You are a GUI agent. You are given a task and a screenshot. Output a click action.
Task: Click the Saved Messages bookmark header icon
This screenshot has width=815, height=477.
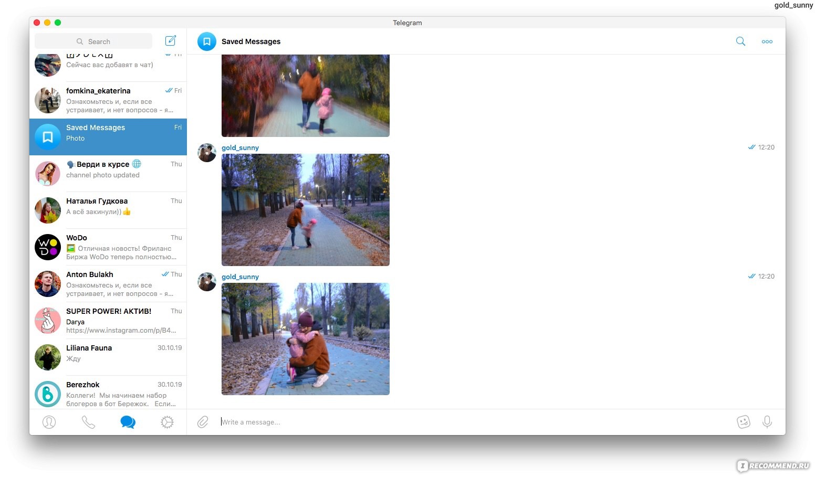[x=207, y=41]
